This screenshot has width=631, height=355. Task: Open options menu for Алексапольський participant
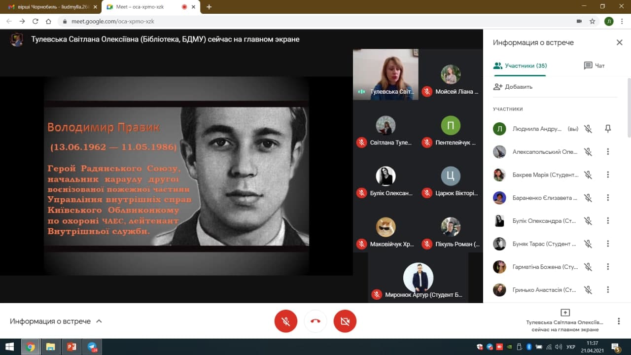608,152
